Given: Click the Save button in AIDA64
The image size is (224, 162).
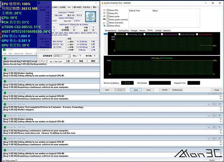Looking at the screenshot, I should click(149, 90).
